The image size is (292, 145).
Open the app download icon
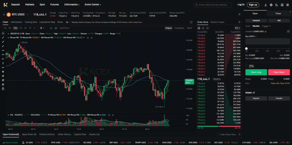[x=266, y=5]
